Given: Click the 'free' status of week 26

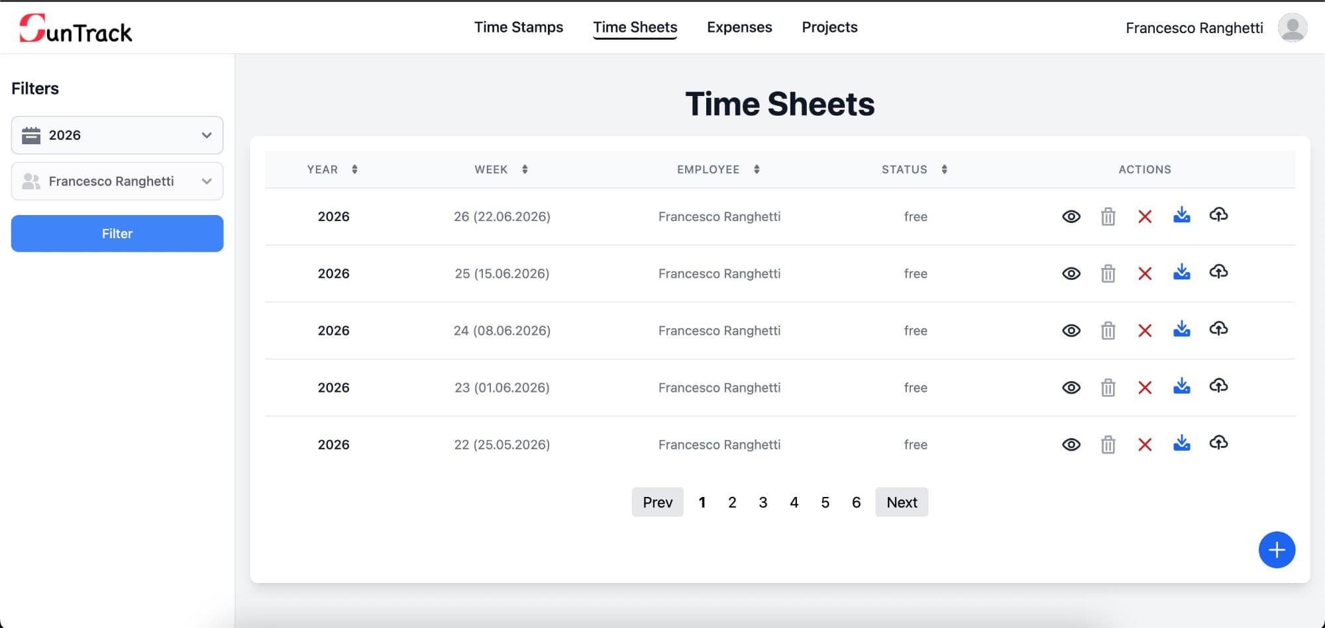Looking at the screenshot, I should pyautogui.click(x=916, y=216).
